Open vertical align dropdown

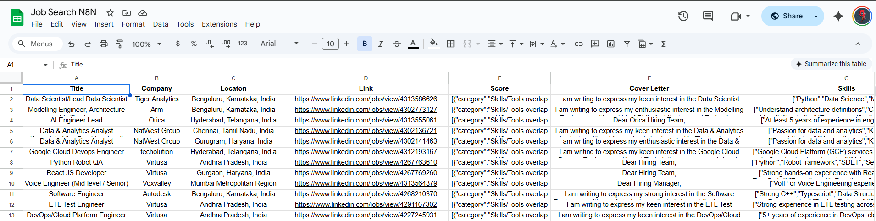pos(516,44)
